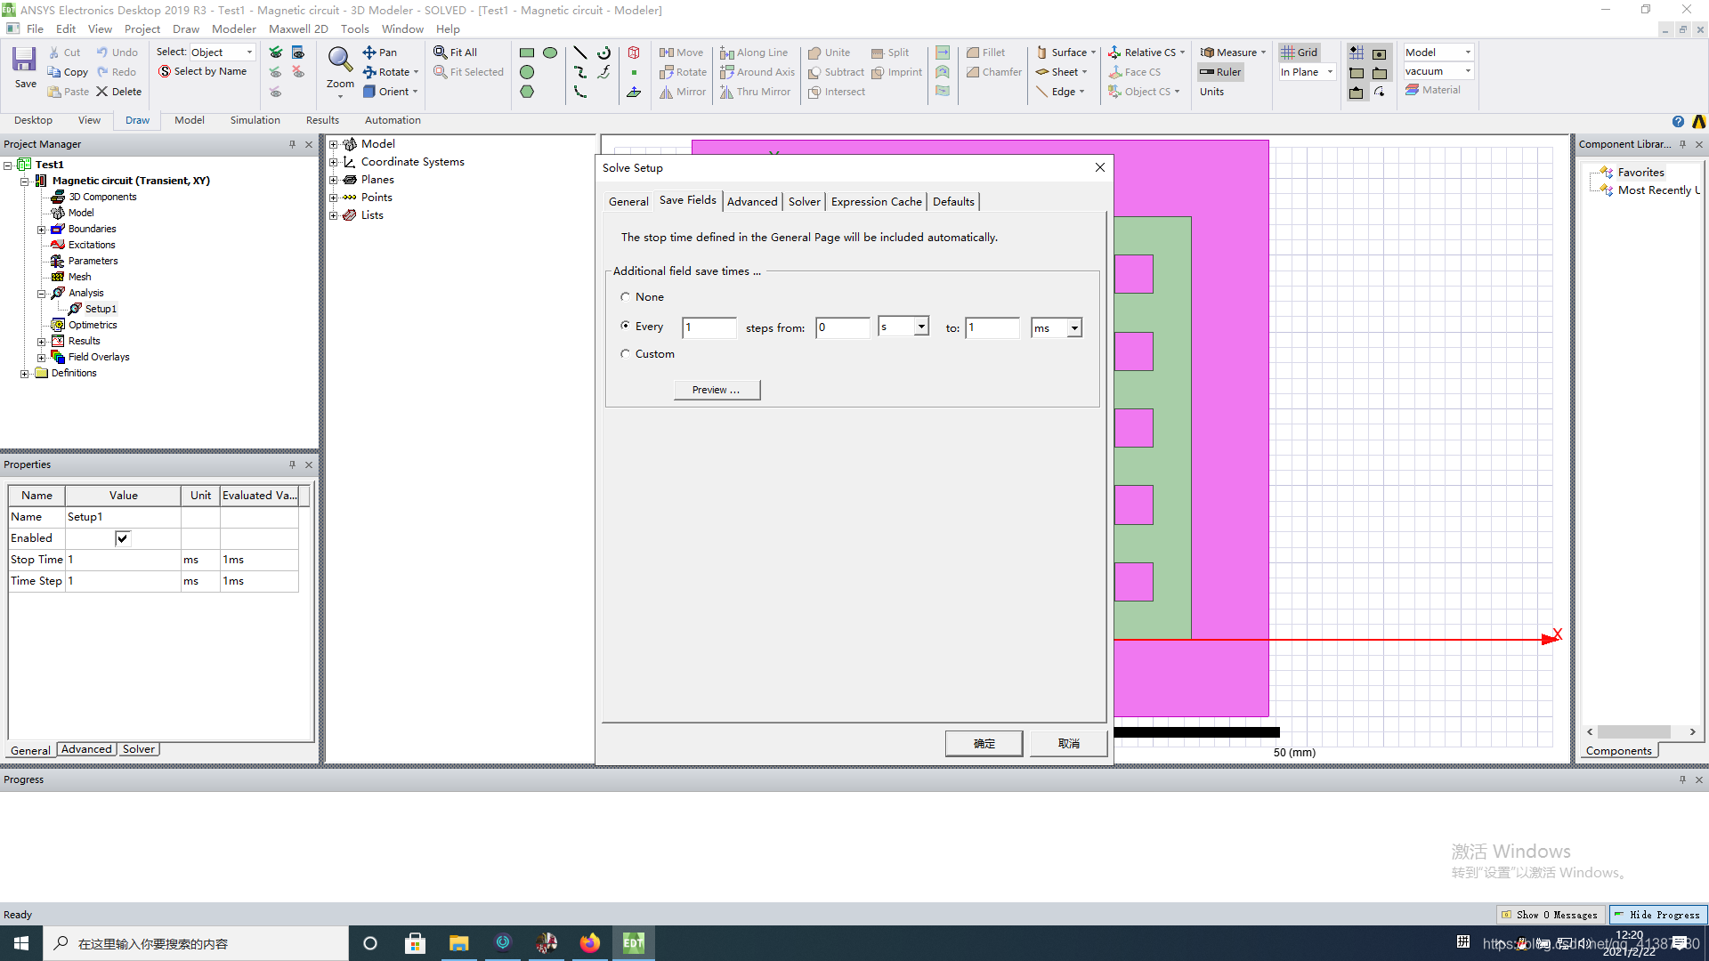1709x961 pixels.
Task: Go to the Expression Cache tab
Action: coord(877,202)
